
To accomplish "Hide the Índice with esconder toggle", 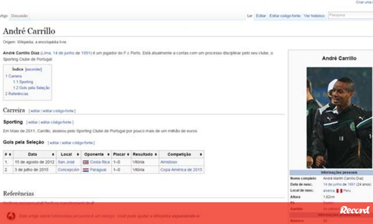I will click(33, 69).
